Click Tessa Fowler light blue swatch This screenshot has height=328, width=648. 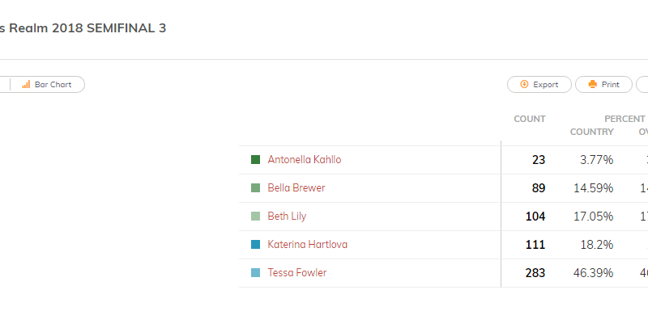pos(255,273)
